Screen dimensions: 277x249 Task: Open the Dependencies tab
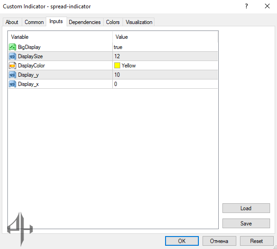[x=85, y=22]
